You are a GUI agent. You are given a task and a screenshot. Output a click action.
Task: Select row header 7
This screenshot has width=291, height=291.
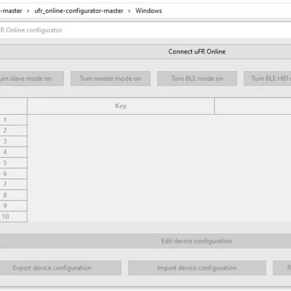13,184
